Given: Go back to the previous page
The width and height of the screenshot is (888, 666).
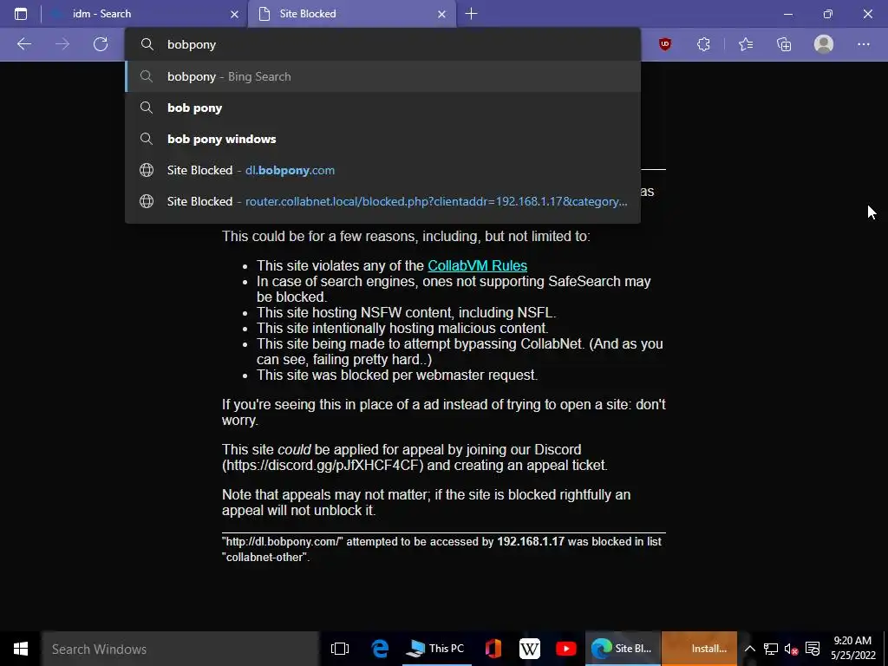Looking at the screenshot, I should point(23,44).
